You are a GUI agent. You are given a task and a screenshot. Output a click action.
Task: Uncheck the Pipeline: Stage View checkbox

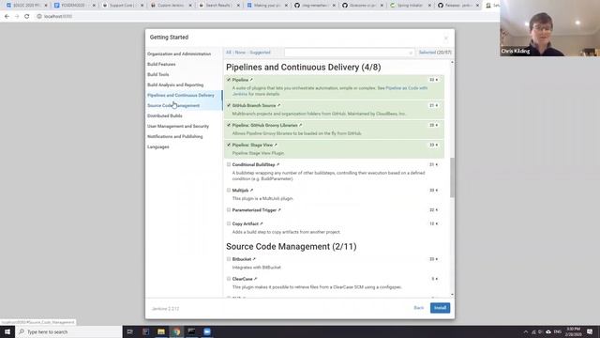(229, 145)
